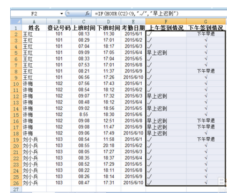
Task: Click 刘小兵 in row 19
Action: coord(30,139)
